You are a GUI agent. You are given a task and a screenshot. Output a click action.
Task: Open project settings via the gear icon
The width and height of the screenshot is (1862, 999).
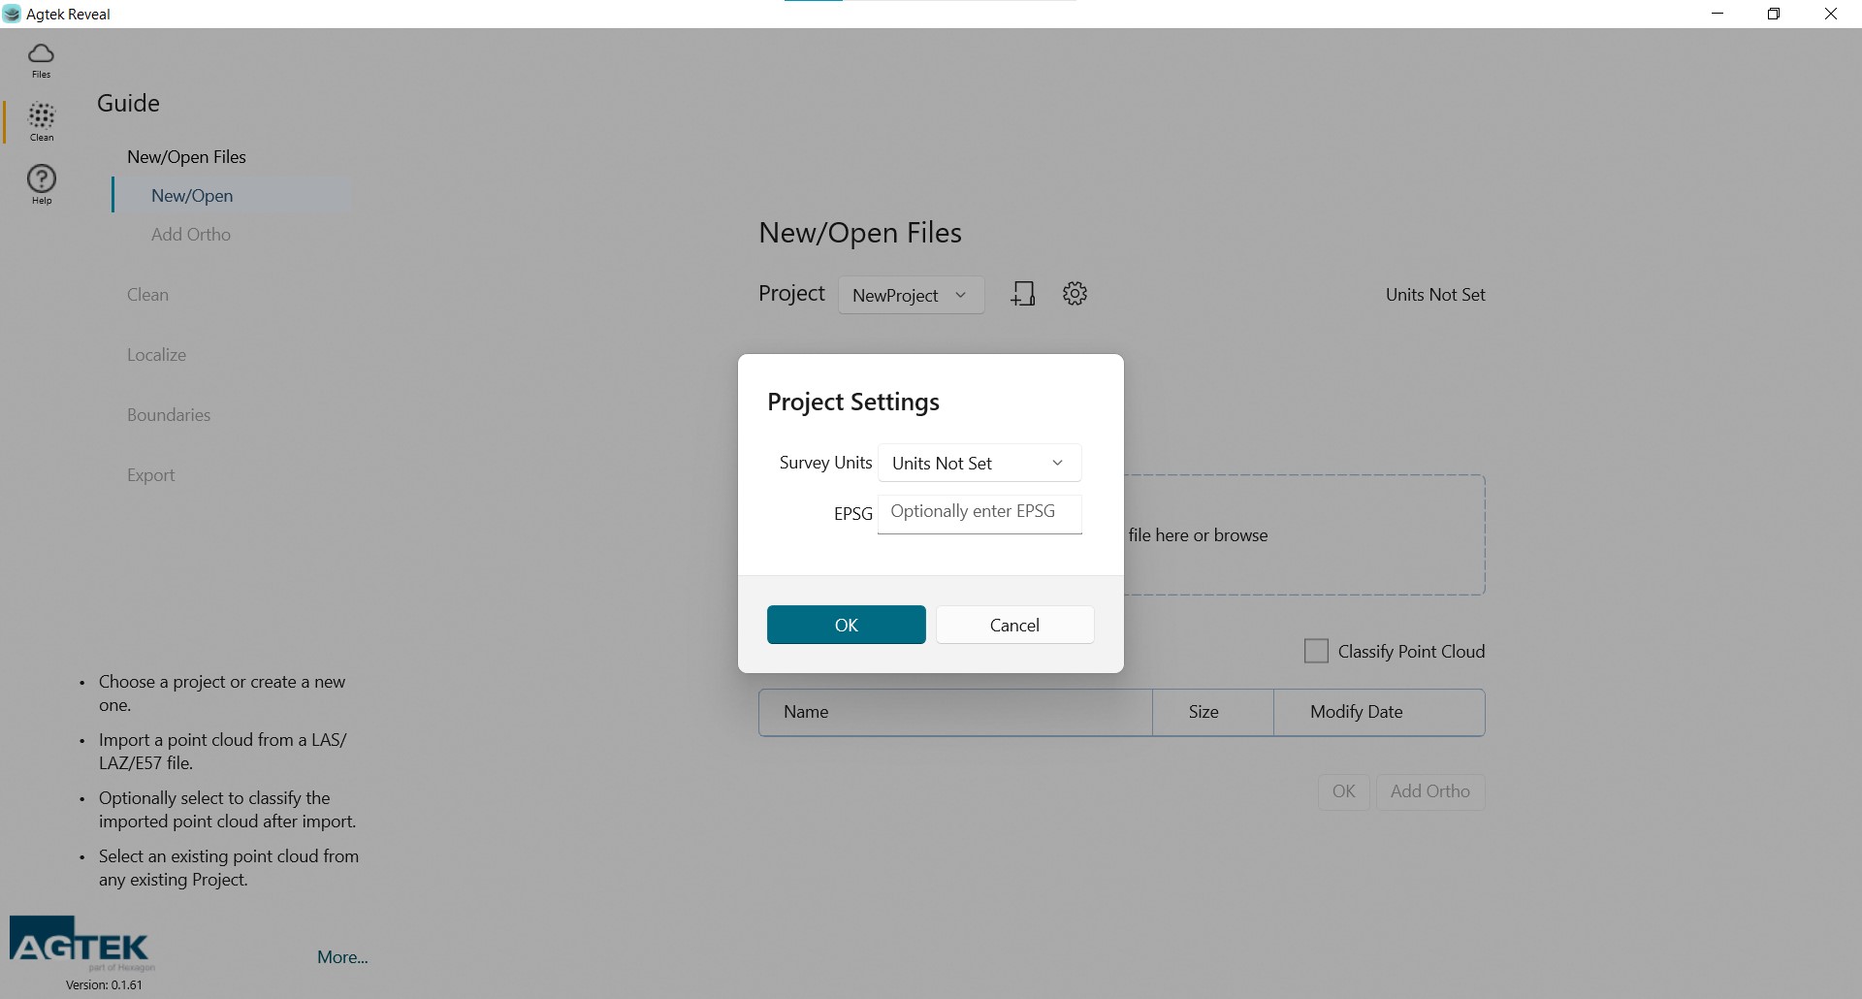pos(1075,293)
